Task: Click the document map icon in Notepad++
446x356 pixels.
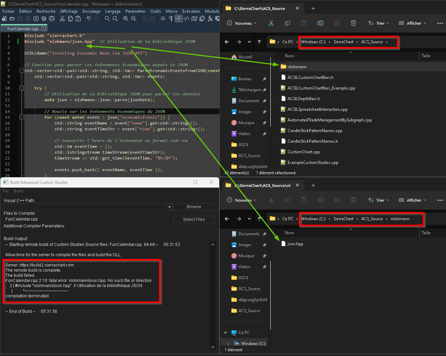Action: click(194, 19)
